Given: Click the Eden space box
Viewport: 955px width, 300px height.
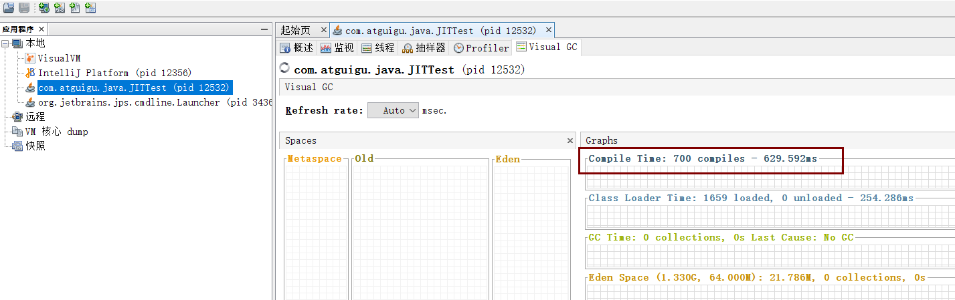Looking at the screenshot, I should [531, 231].
